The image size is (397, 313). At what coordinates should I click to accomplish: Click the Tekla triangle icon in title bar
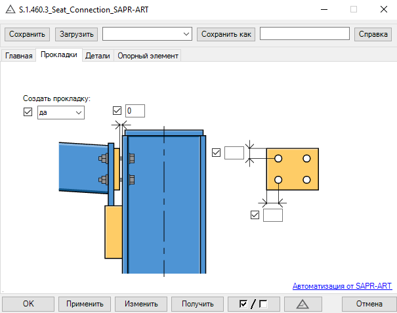coord(9,9)
